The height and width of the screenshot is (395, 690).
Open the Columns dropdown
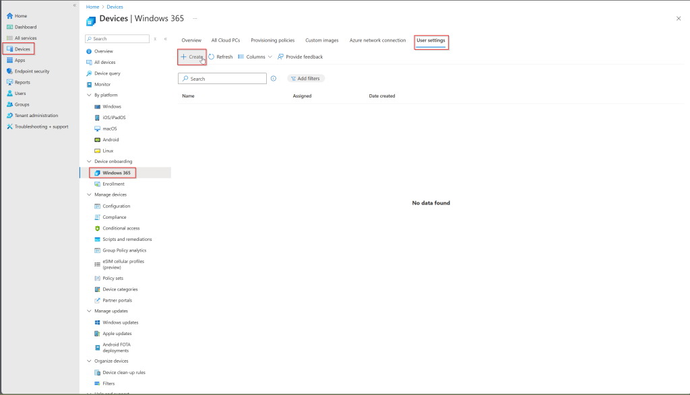point(255,57)
